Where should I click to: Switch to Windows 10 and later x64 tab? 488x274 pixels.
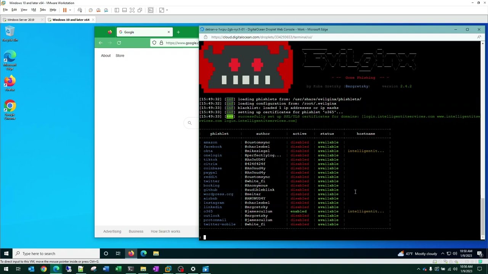click(71, 19)
